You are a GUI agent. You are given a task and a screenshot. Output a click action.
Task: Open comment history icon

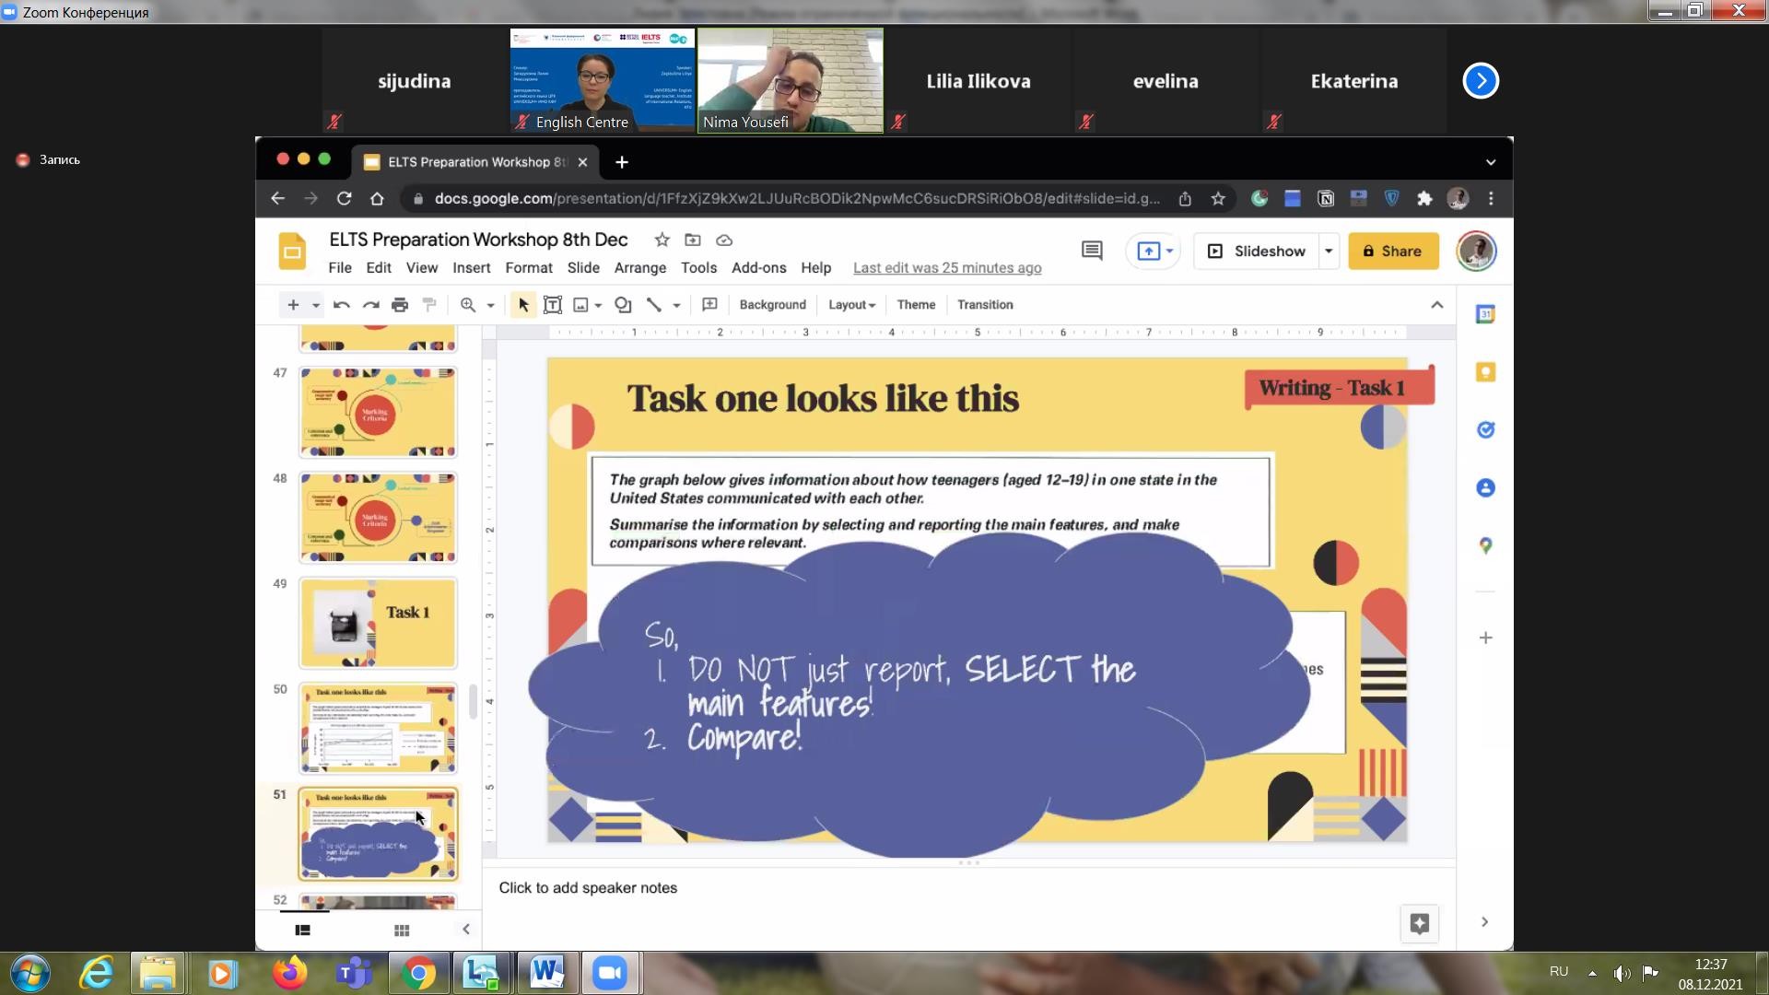pos(1092,251)
